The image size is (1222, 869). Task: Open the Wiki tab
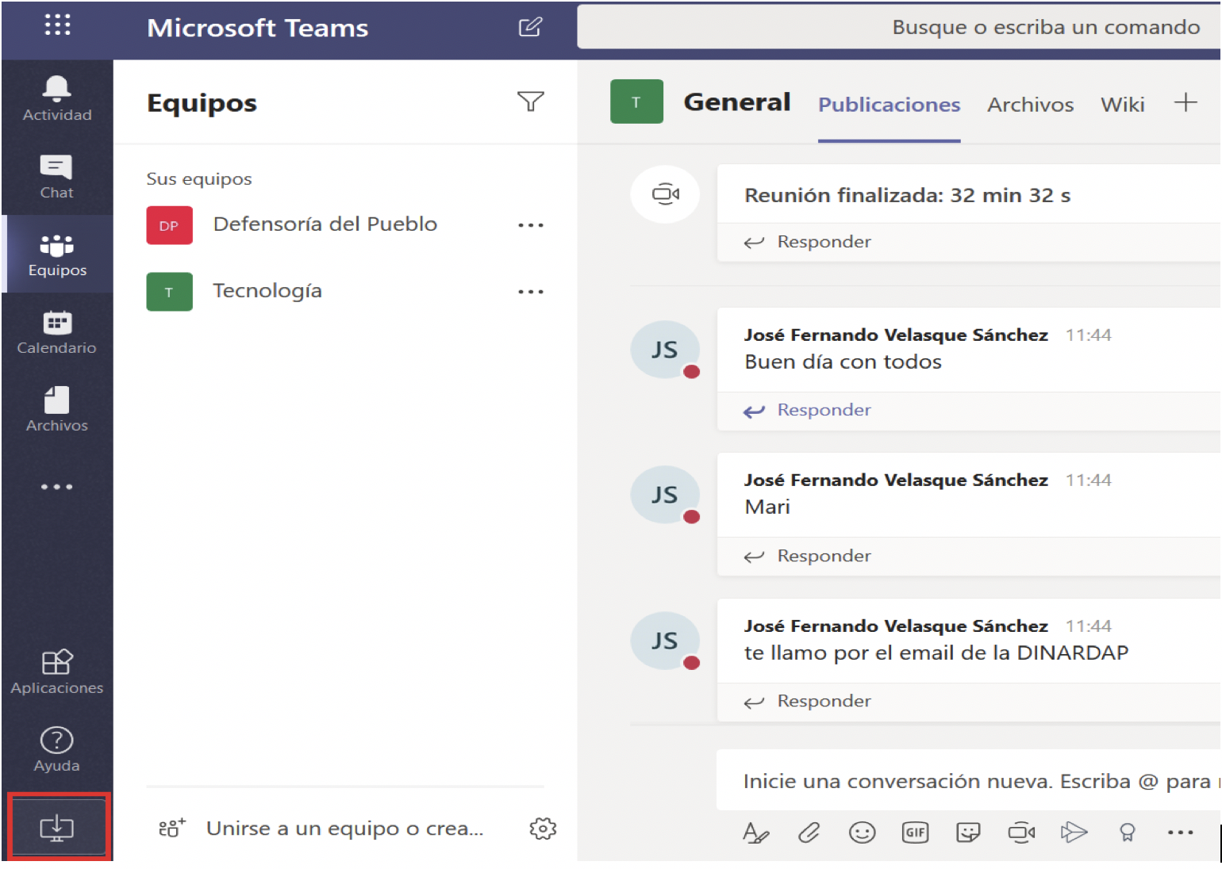pos(1122,105)
